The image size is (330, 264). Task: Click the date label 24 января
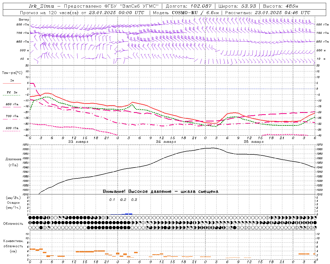166,142
